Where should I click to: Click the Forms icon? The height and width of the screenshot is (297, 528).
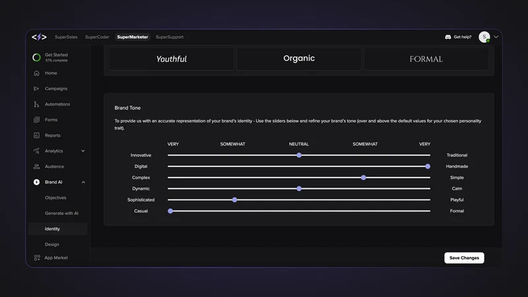[36, 119]
